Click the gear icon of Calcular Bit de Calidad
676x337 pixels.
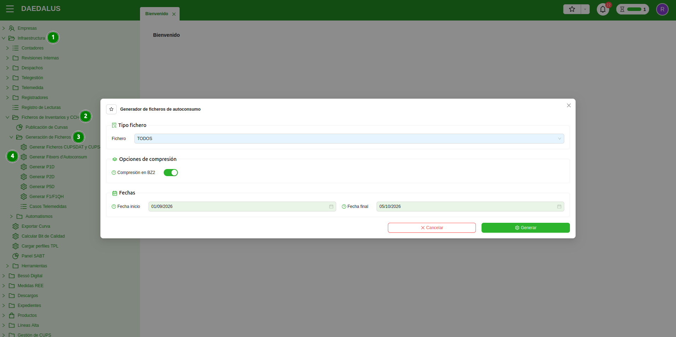click(16, 236)
